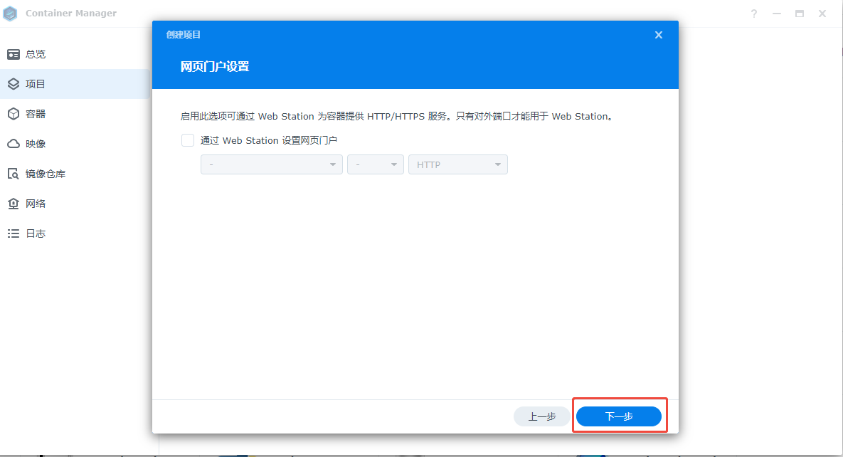Click the 下一步 next button
The width and height of the screenshot is (843, 457).
pos(619,416)
